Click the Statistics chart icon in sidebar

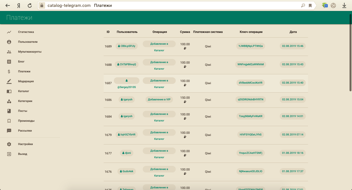coord(9,32)
